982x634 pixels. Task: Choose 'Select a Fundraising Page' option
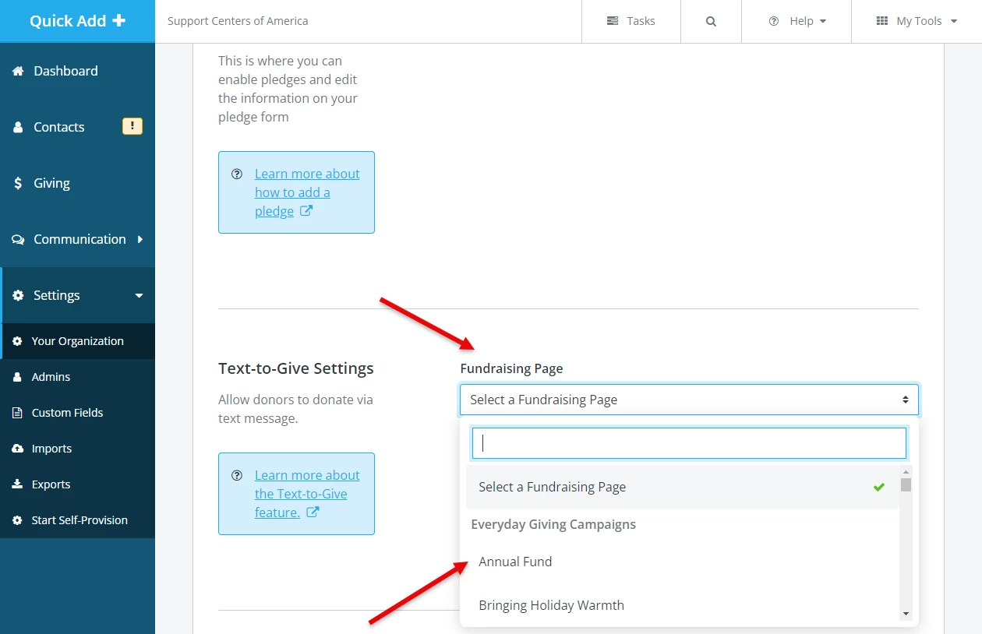click(x=683, y=487)
